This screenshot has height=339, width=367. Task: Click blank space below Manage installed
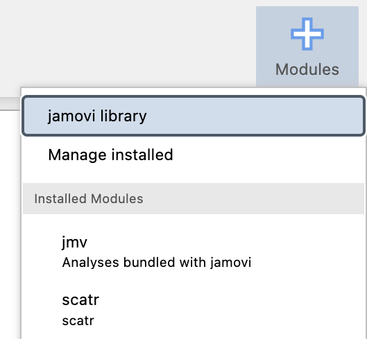(x=194, y=177)
